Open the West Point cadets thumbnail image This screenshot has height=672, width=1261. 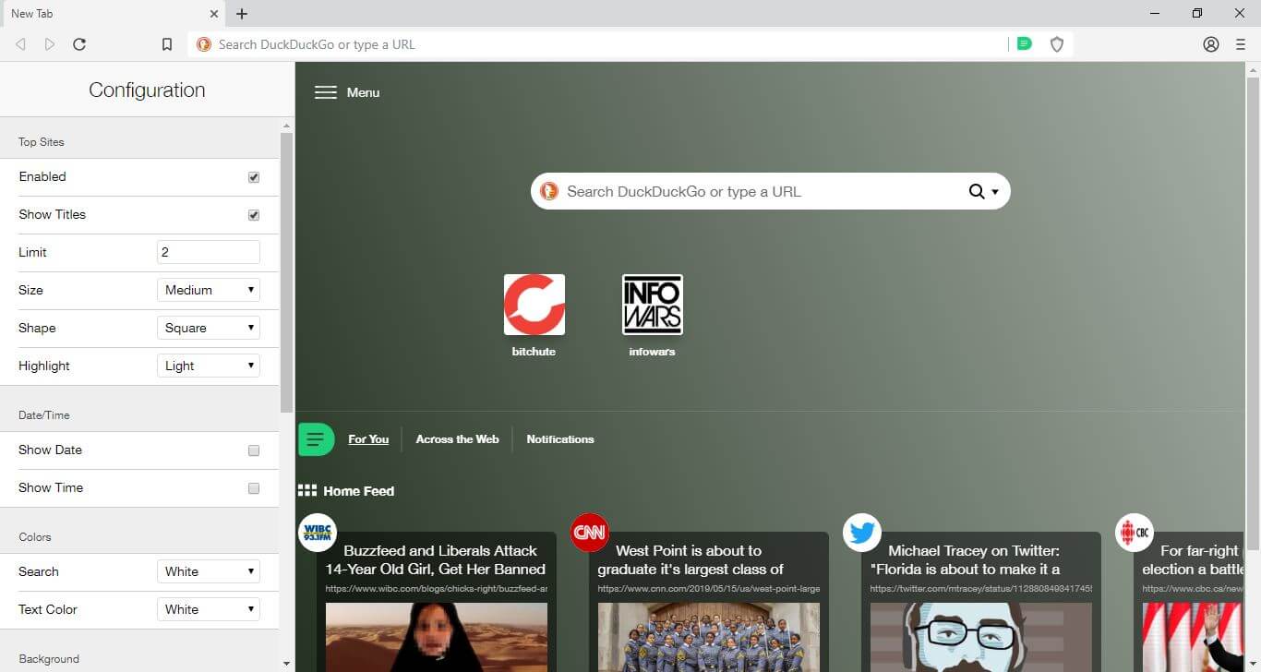(x=708, y=637)
